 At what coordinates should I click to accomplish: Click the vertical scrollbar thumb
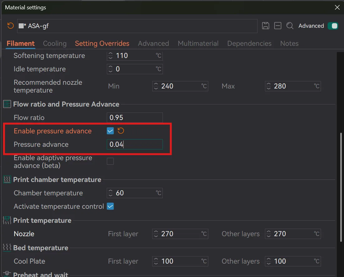coord(341,187)
